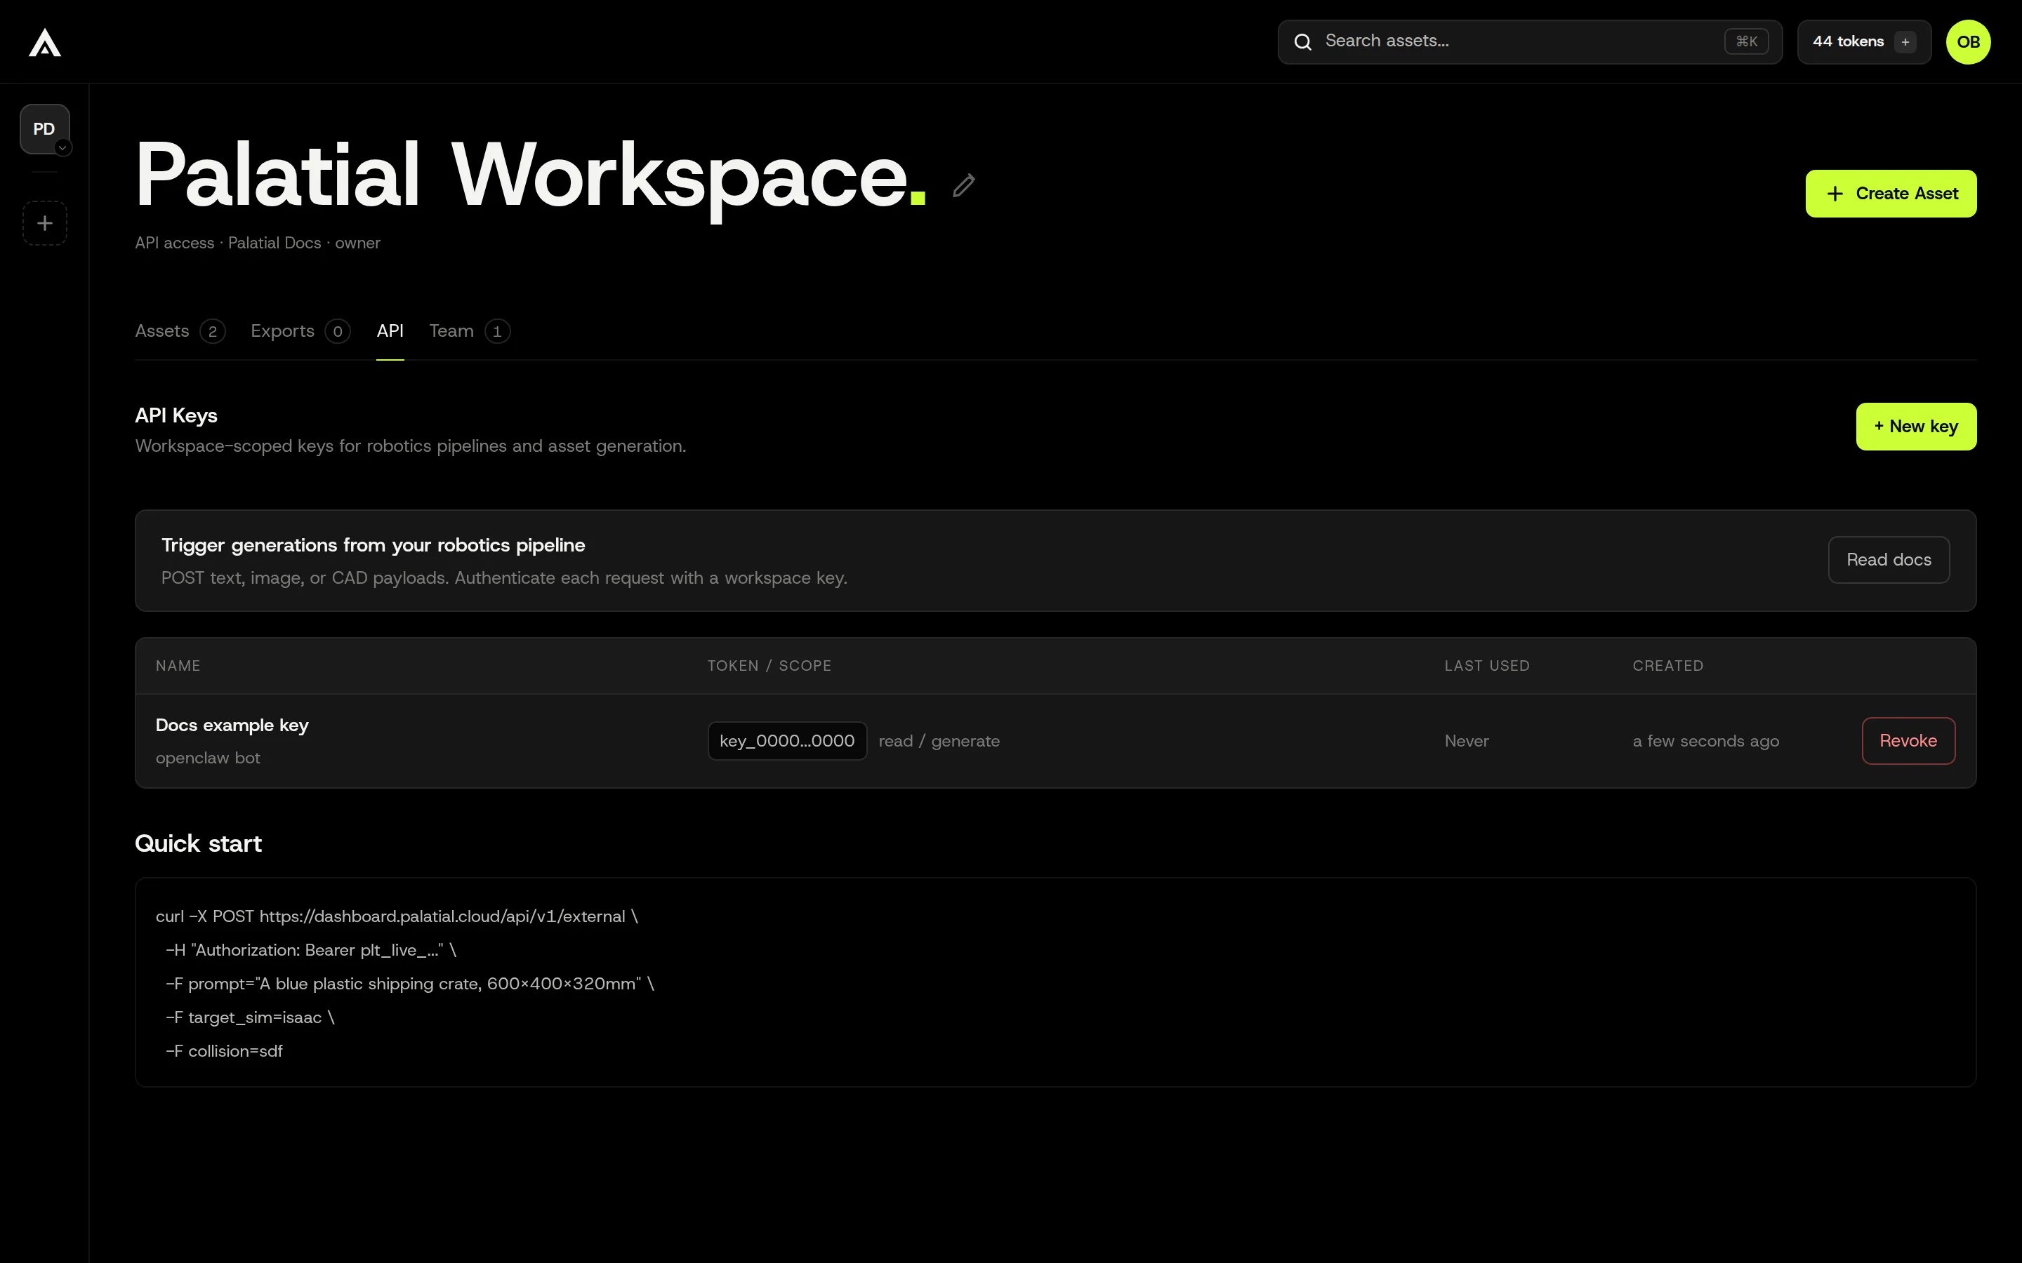Open the OB user avatar menu
Screen dimensions: 2022x1263
tap(1968, 42)
